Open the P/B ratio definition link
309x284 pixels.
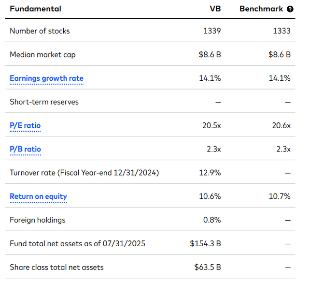point(25,149)
